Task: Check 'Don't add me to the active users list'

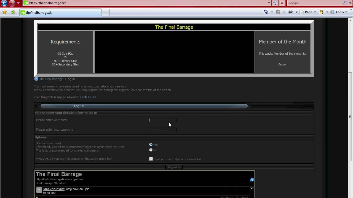Action: [x=151, y=159]
